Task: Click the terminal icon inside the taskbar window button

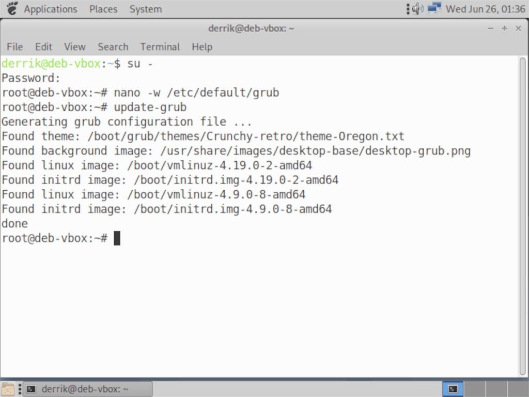Action: 31,388
